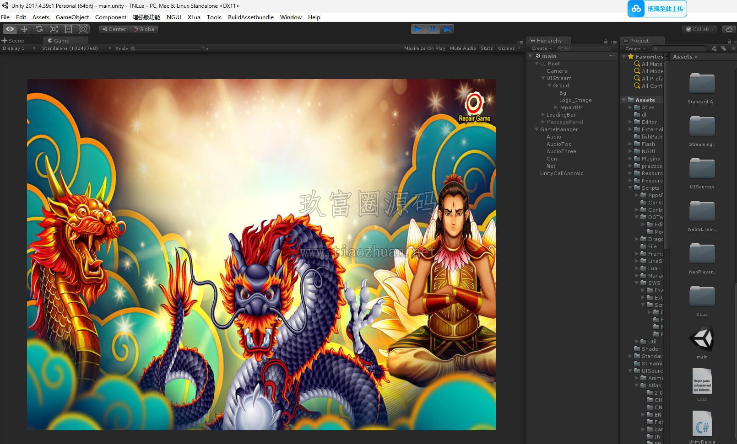Image resolution: width=737 pixels, height=444 pixels.
Task: Open the Hierarchy panel options menu
Action: [613, 42]
